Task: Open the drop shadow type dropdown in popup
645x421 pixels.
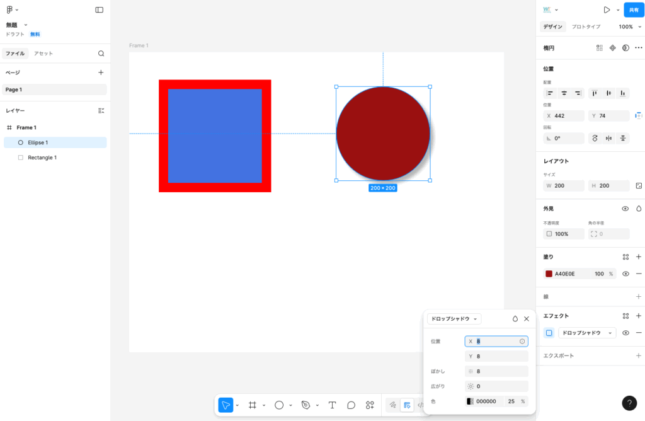Action: (x=454, y=319)
